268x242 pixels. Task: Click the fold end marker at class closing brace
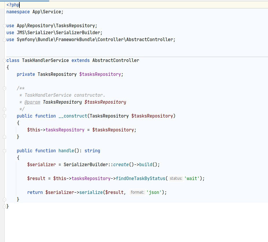tap(4, 206)
